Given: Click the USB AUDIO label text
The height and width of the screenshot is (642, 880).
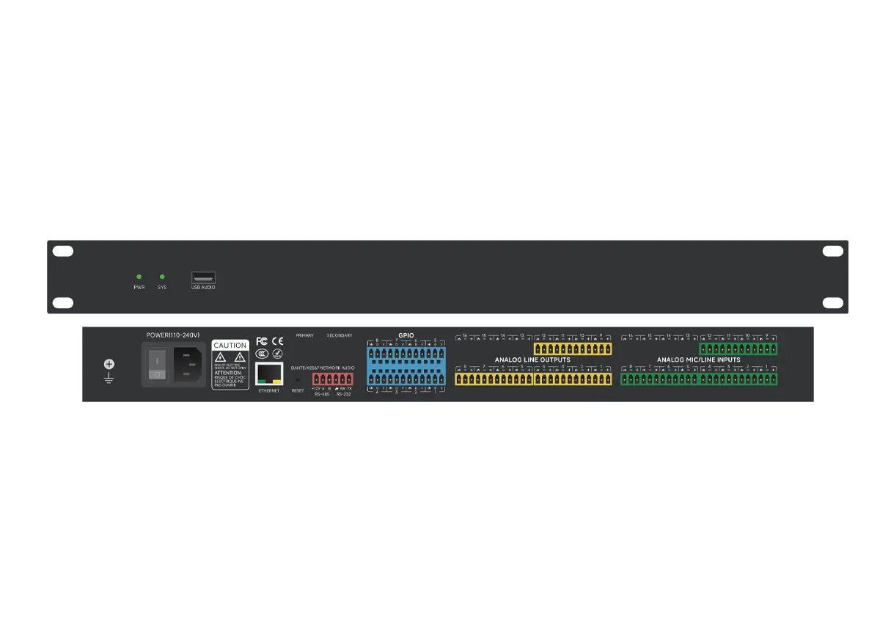Looking at the screenshot, I should (x=204, y=288).
